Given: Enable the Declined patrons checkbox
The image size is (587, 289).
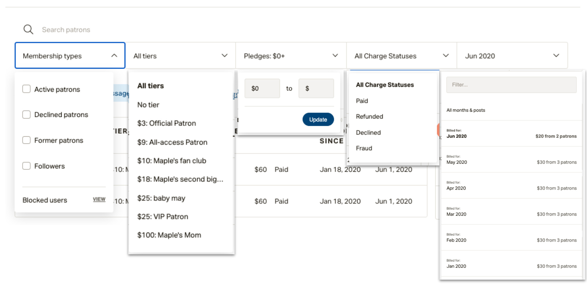Looking at the screenshot, I should click(x=27, y=115).
